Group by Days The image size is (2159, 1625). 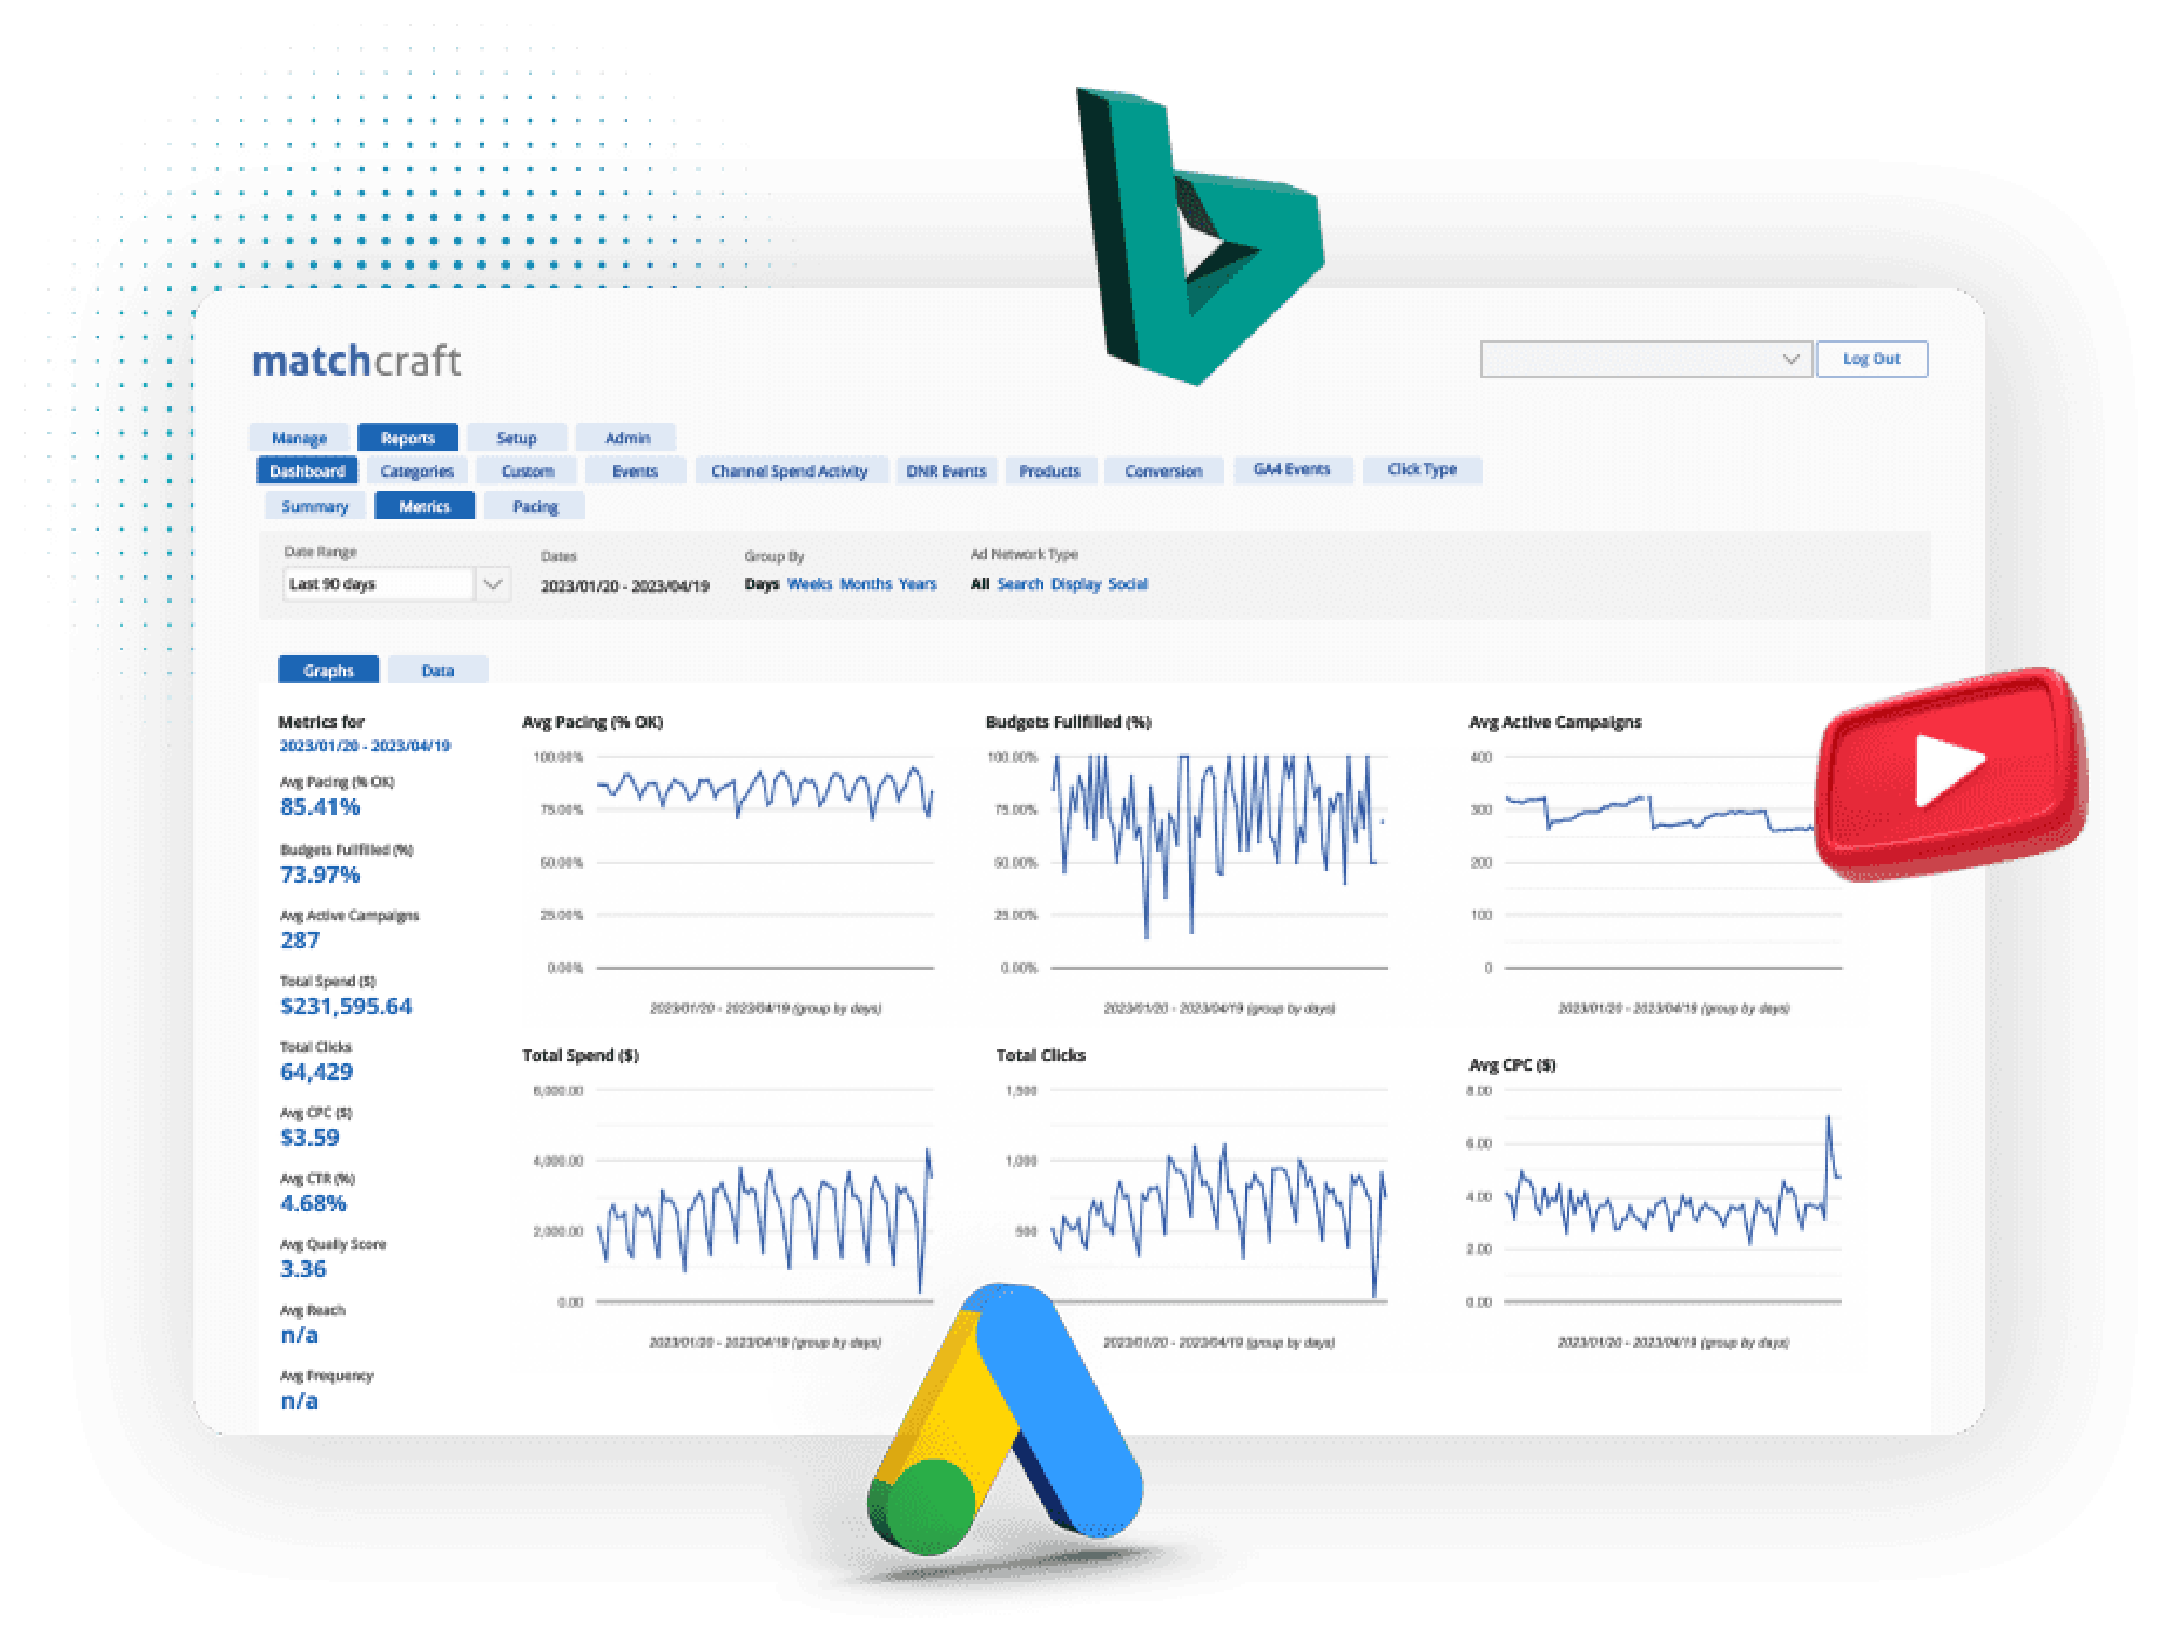click(x=762, y=584)
